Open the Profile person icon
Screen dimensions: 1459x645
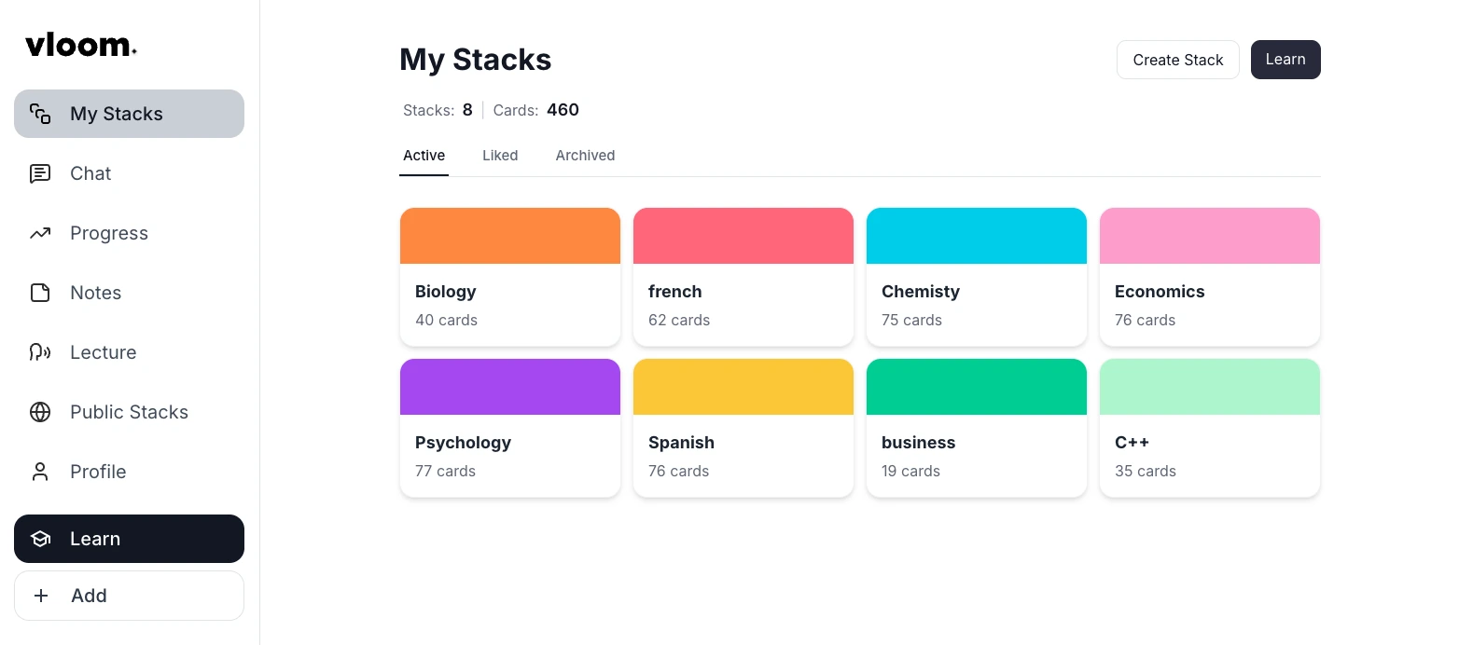(40, 472)
